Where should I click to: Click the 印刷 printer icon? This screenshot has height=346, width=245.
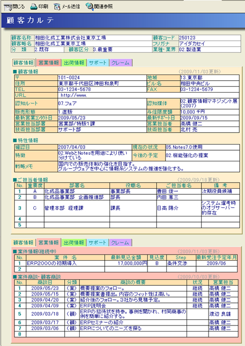[33, 7]
